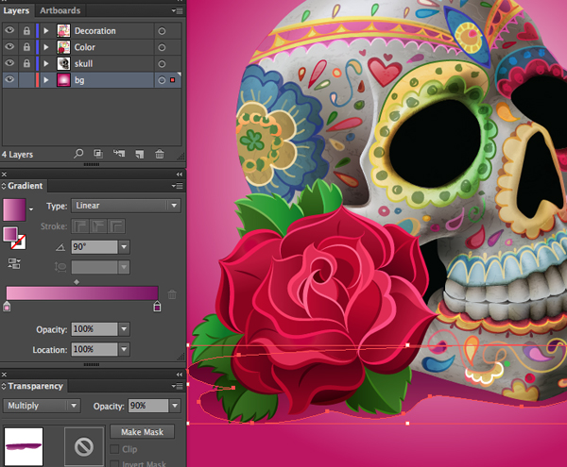Image resolution: width=567 pixels, height=467 pixels.
Task: Hide the bg layer with its eye icon
Action: pyautogui.click(x=9, y=79)
